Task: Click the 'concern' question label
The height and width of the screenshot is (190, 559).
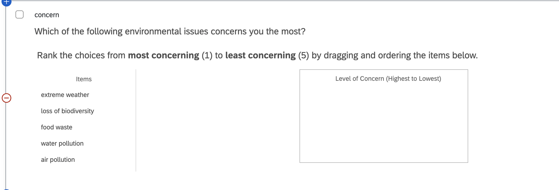Action: click(47, 15)
